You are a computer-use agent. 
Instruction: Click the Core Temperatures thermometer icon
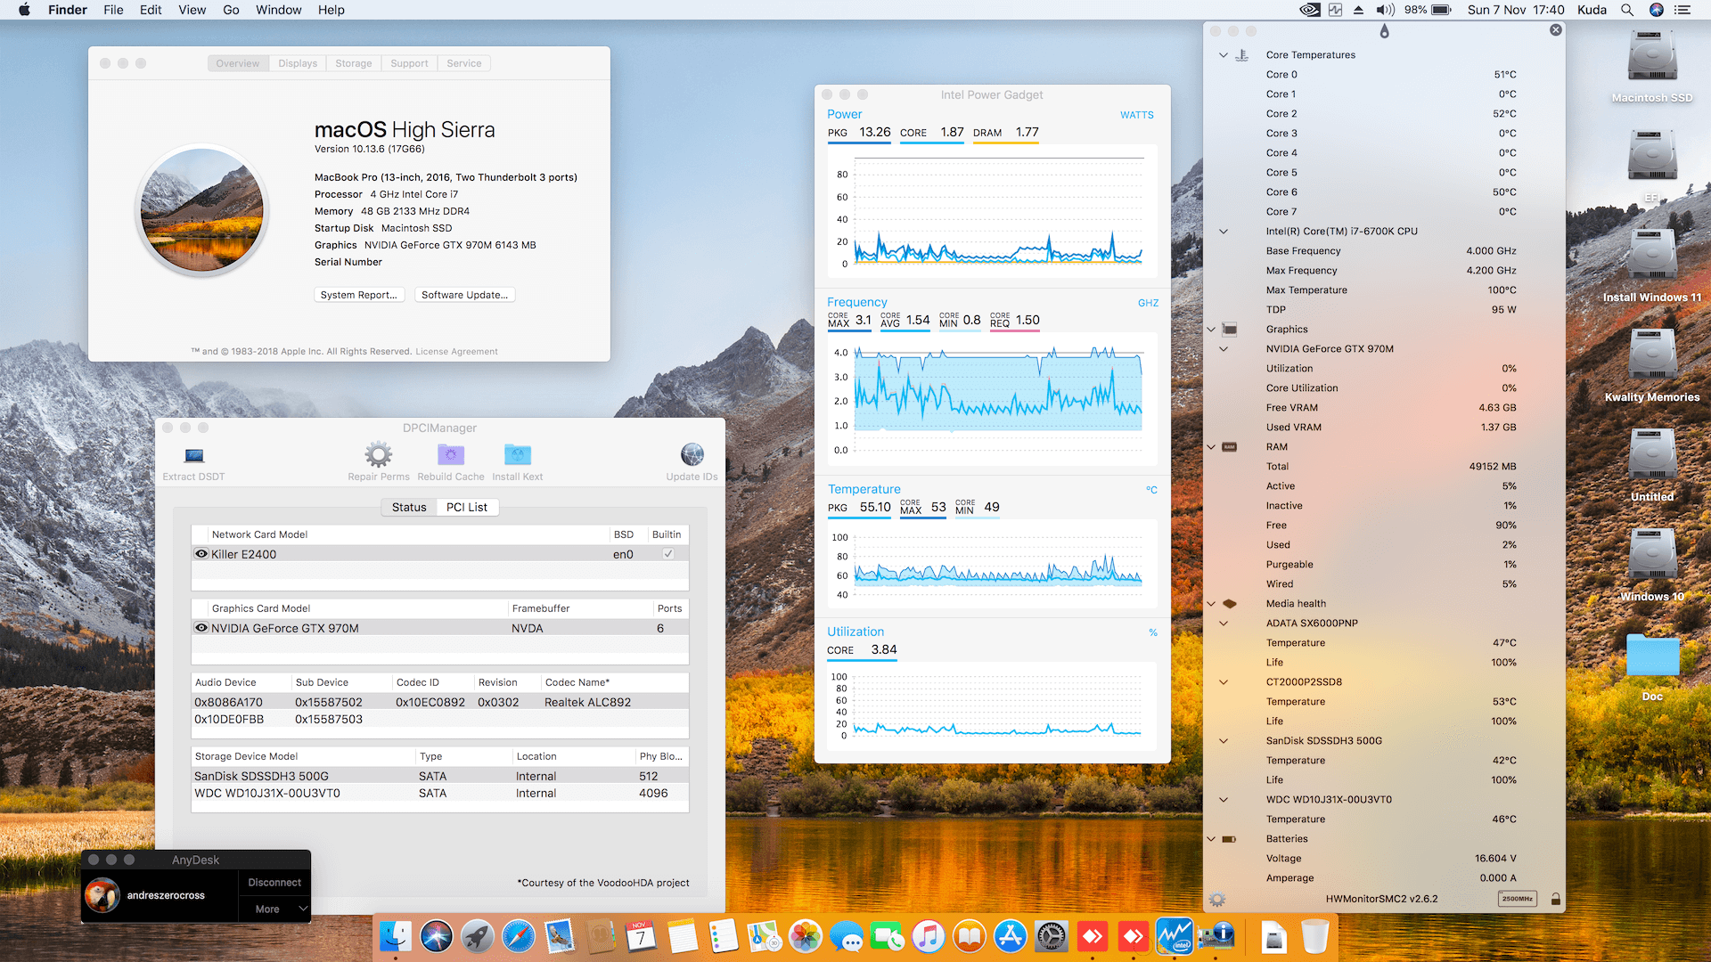click(x=1241, y=55)
